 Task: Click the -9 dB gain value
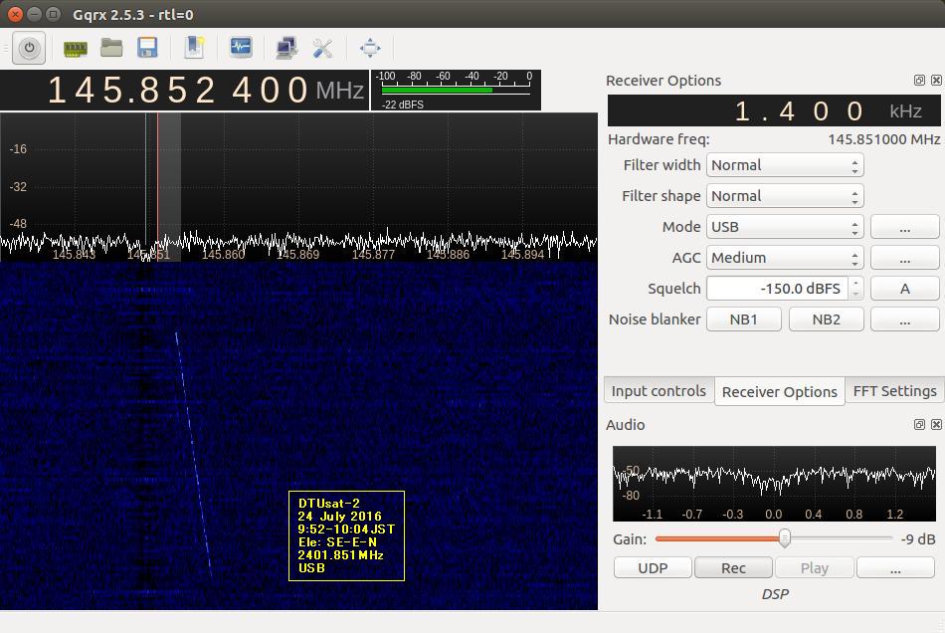pos(918,539)
